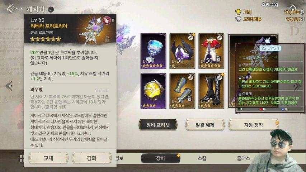Image resolution: width=306 pixels, height=172 pixels.
Task: Toggle the lock on red cape armor
Action: point(218,58)
